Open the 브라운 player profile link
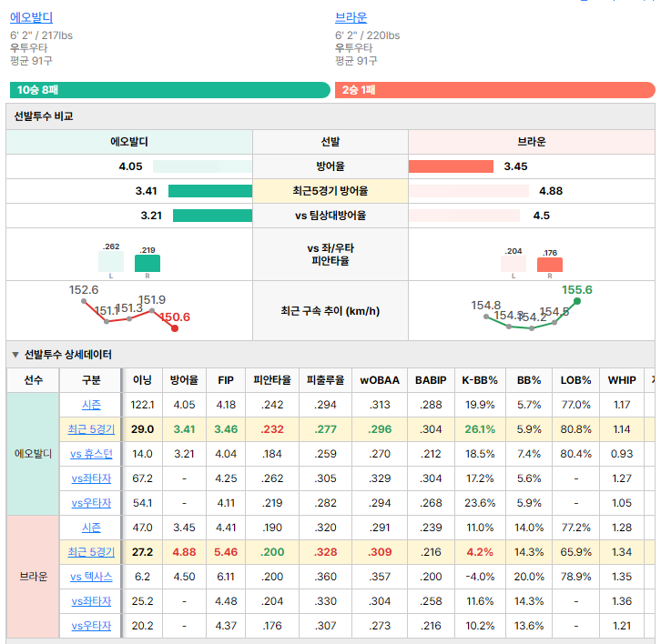661x644 pixels. pyautogui.click(x=351, y=17)
